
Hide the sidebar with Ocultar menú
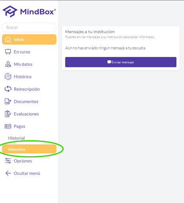[x=27, y=173]
